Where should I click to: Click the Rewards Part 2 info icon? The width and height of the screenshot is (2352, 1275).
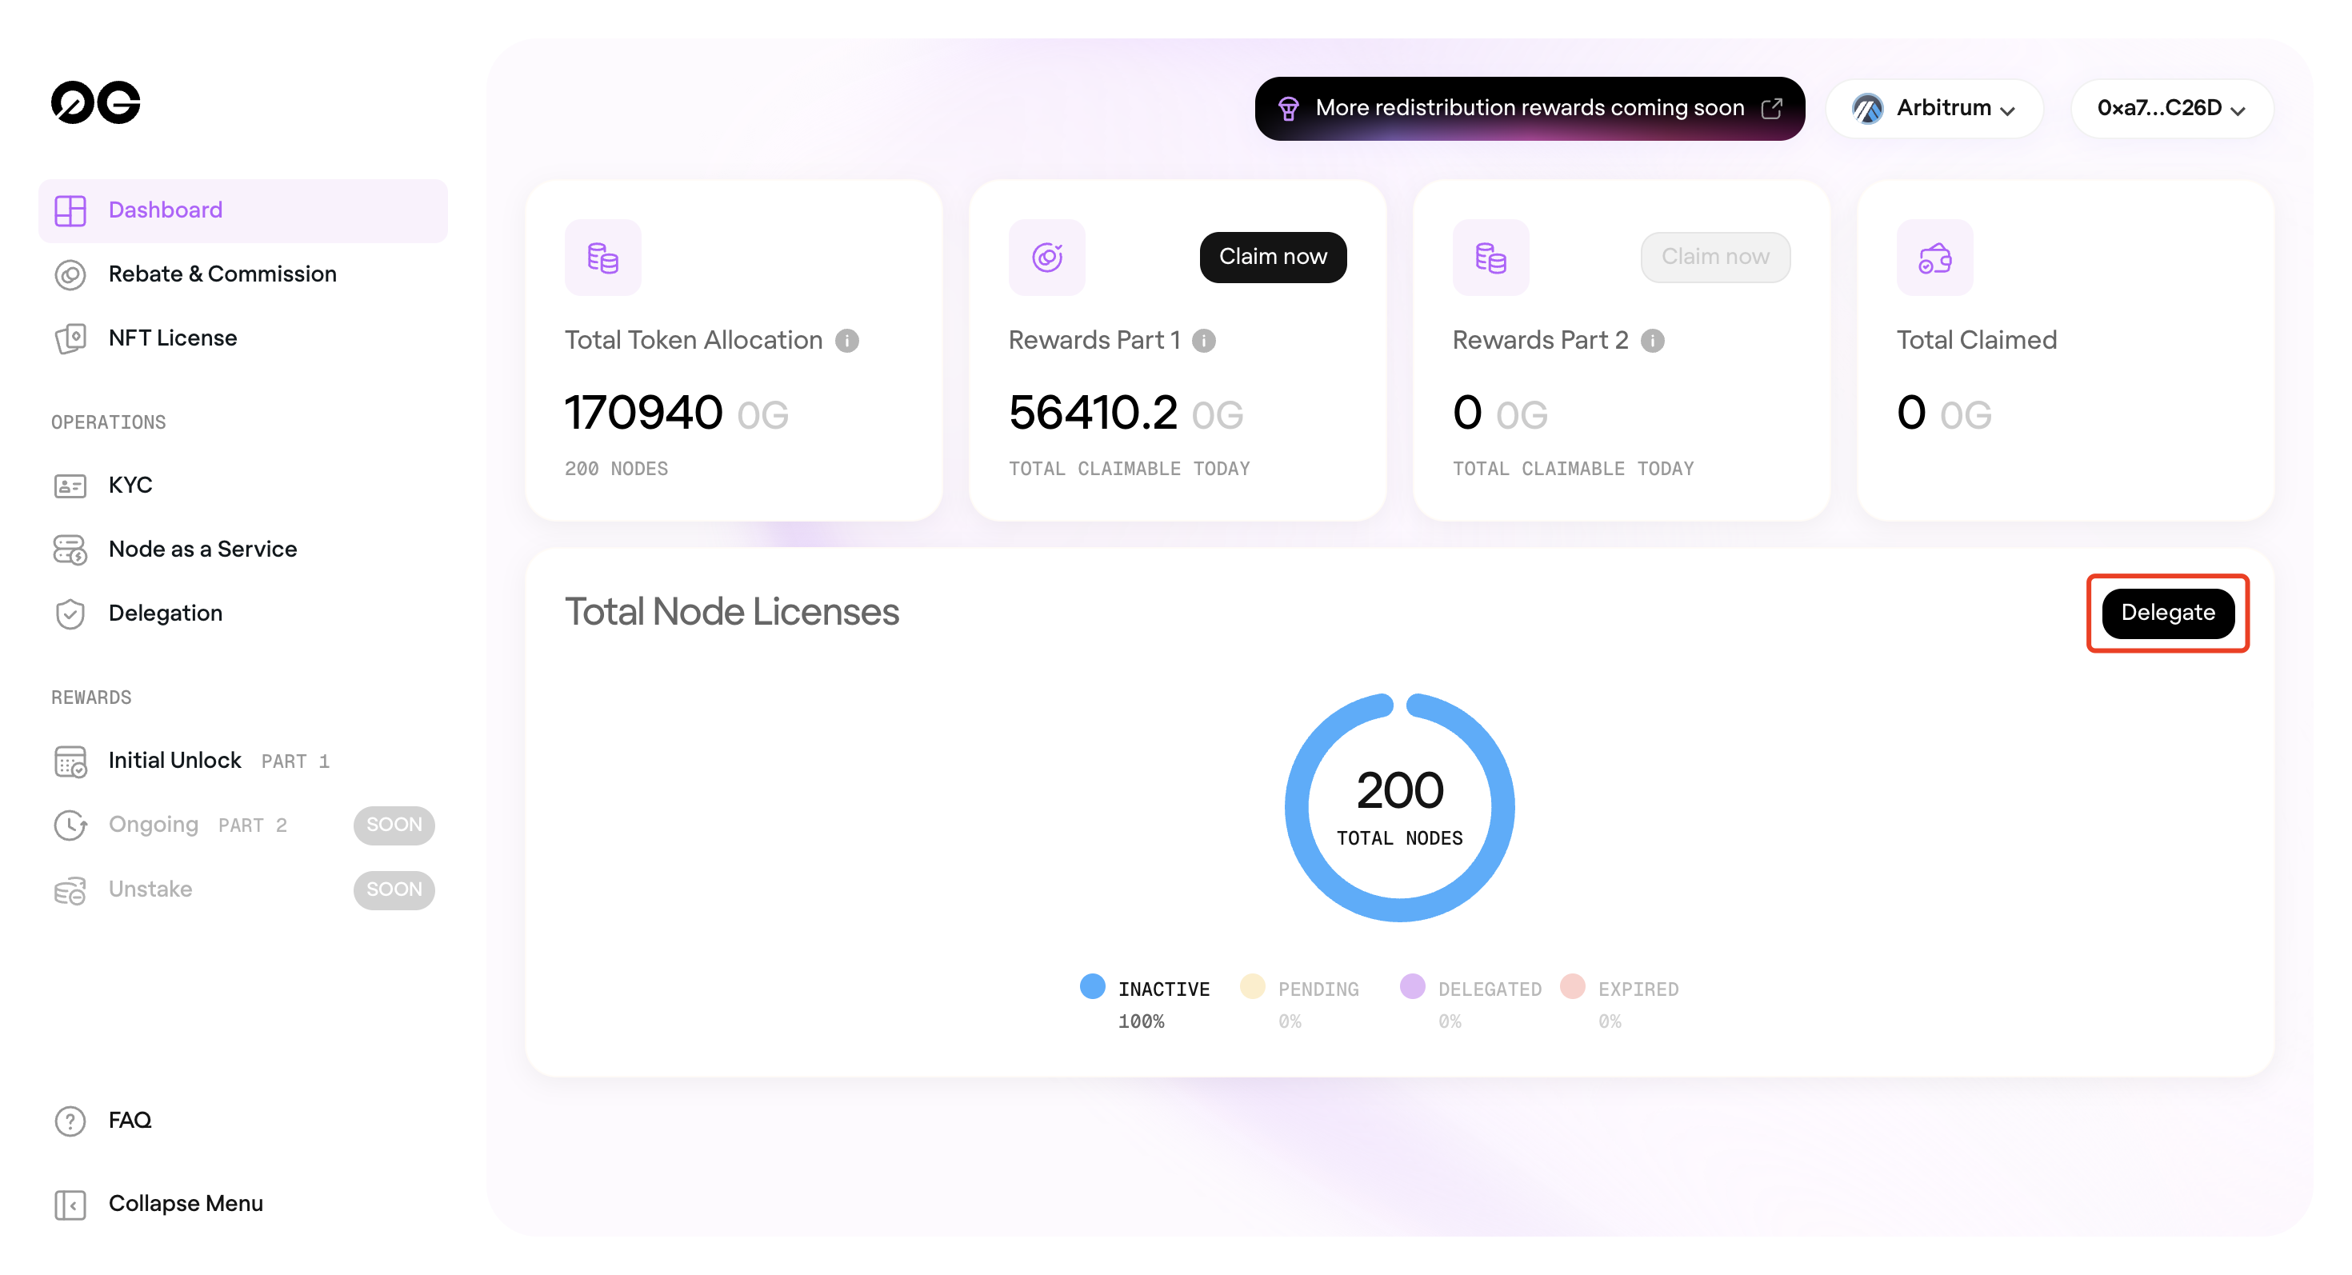pyautogui.click(x=1652, y=341)
